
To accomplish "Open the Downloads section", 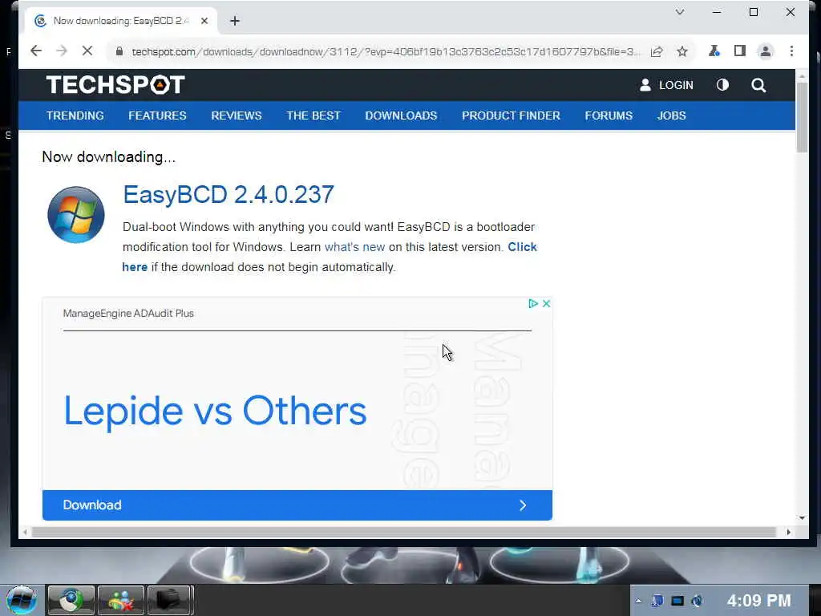I will click(401, 115).
